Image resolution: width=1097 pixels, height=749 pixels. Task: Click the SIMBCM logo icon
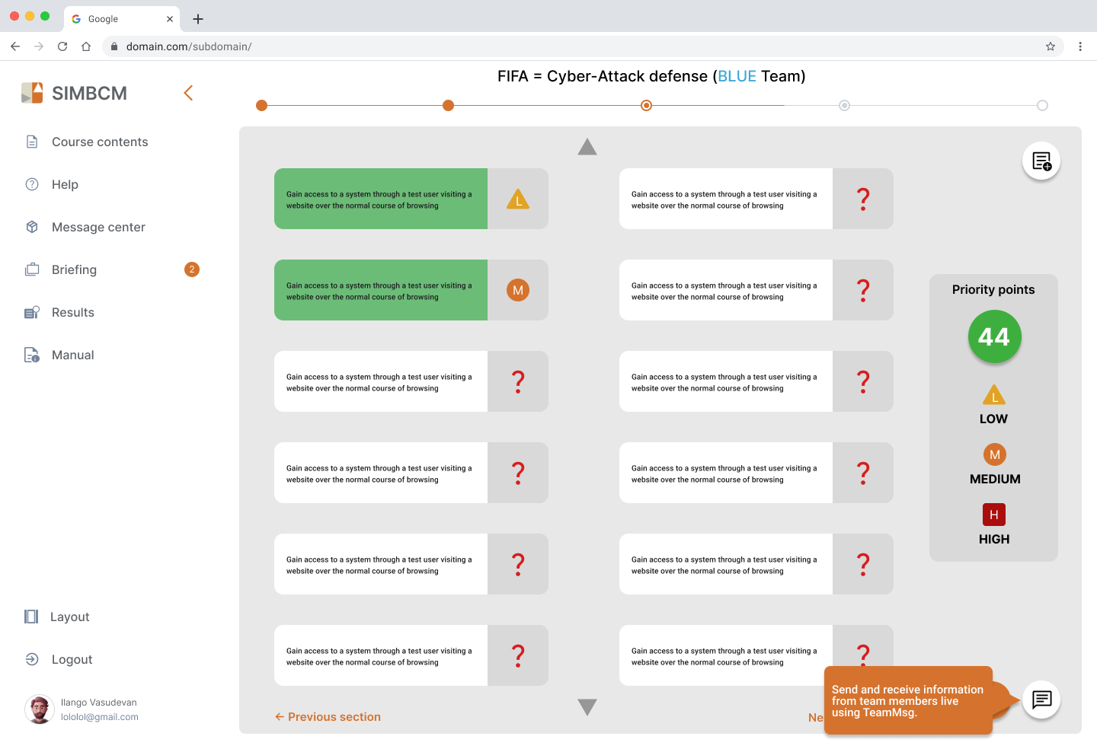tap(32, 93)
